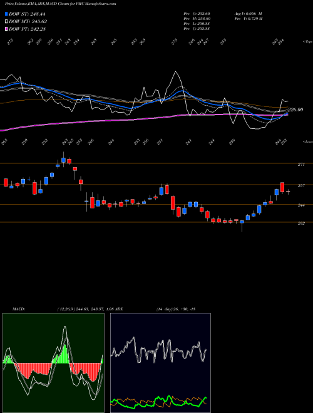Click the 244 price axis label
Screen dimensions: 313x413
click(x=301, y=205)
